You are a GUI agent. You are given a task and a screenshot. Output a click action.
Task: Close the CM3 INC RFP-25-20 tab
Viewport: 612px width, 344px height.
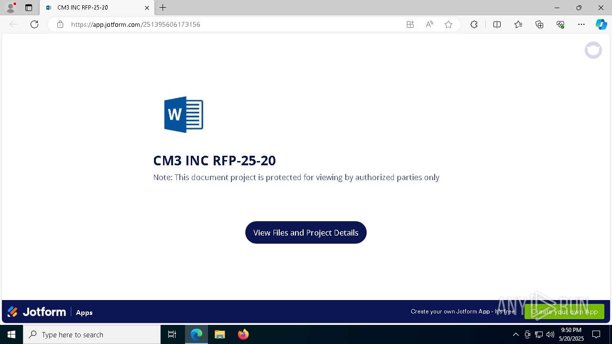click(147, 8)
